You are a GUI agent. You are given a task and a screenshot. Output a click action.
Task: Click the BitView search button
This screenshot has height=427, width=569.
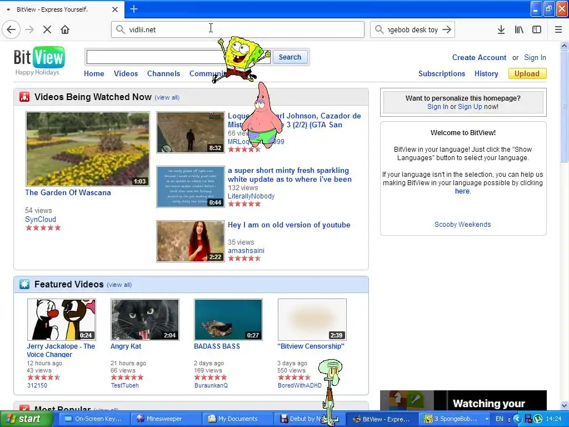point(290,57)
